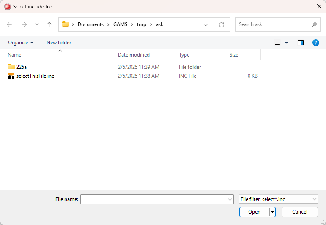Open the File filter dropdown
The height and width of the screenshot is (225, 326).
[x=278, y=199]
